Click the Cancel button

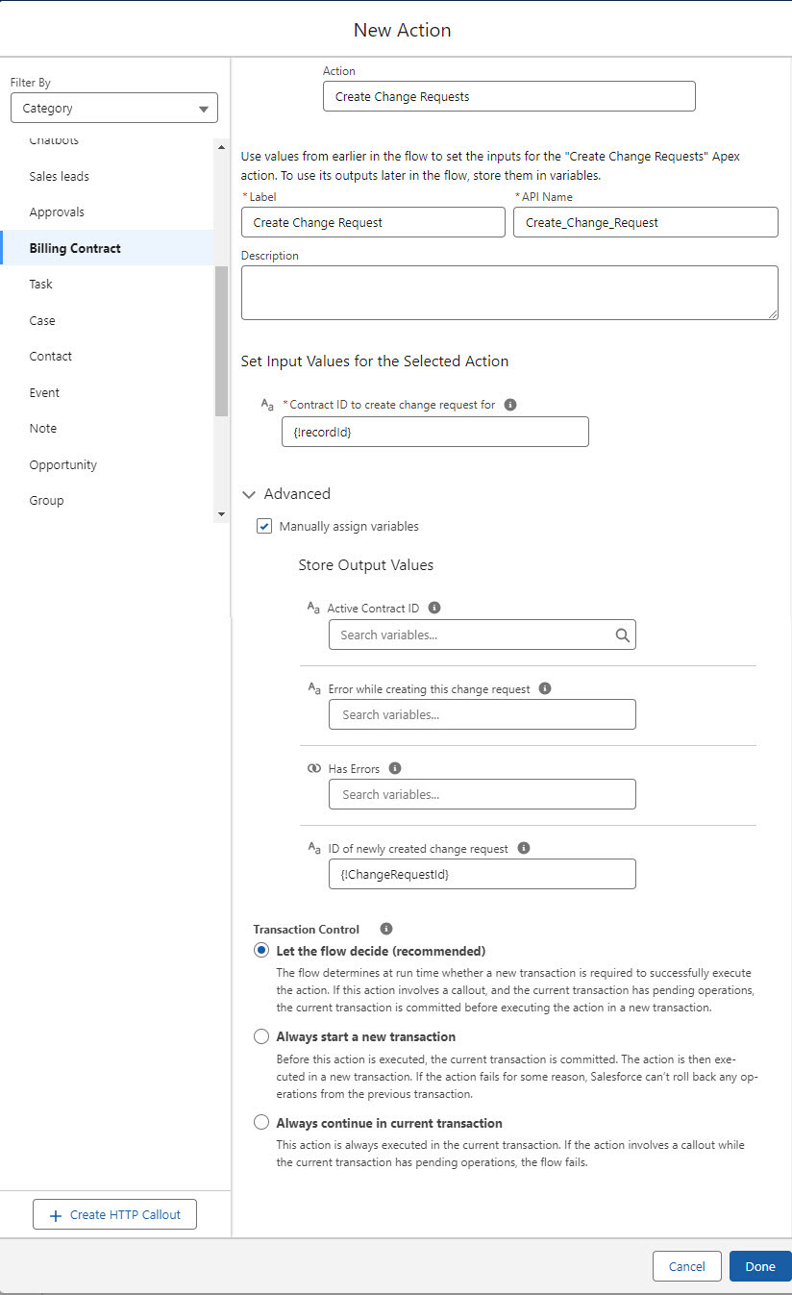(686, 1266)
